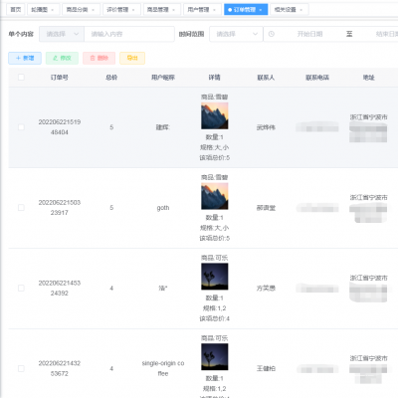Click the 开始日期 start date field

(309, 34)
